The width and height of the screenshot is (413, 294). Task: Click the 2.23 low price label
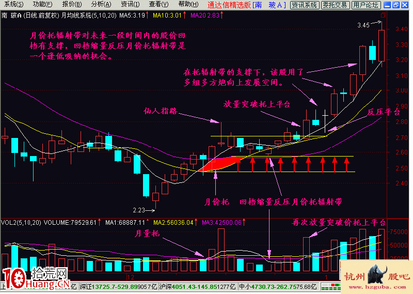pyautogui.click(x=139, y=210)
